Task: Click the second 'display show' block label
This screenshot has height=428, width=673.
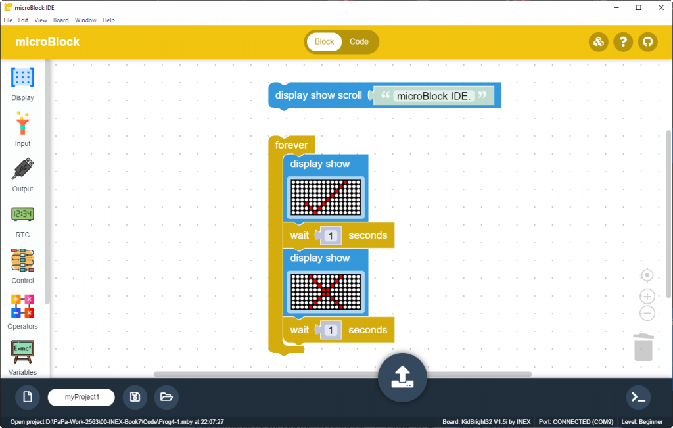Action: tap(320, 258)
